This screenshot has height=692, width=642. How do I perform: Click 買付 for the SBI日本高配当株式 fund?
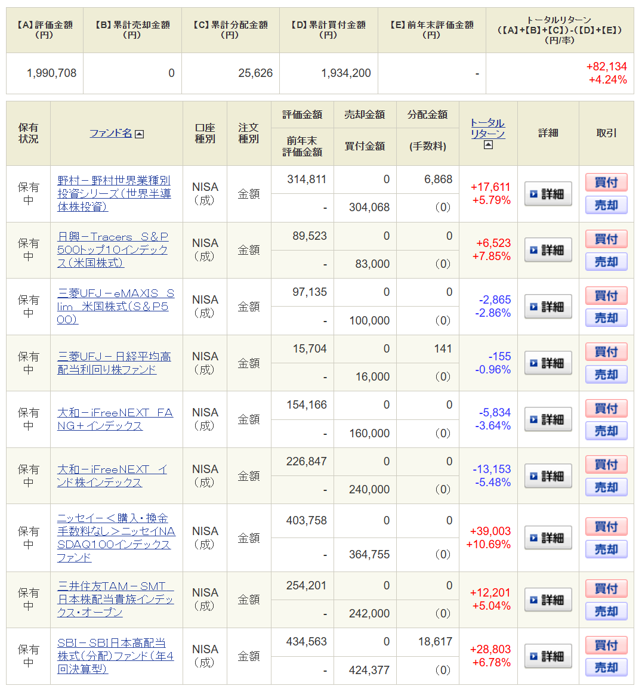coord(606,645)
